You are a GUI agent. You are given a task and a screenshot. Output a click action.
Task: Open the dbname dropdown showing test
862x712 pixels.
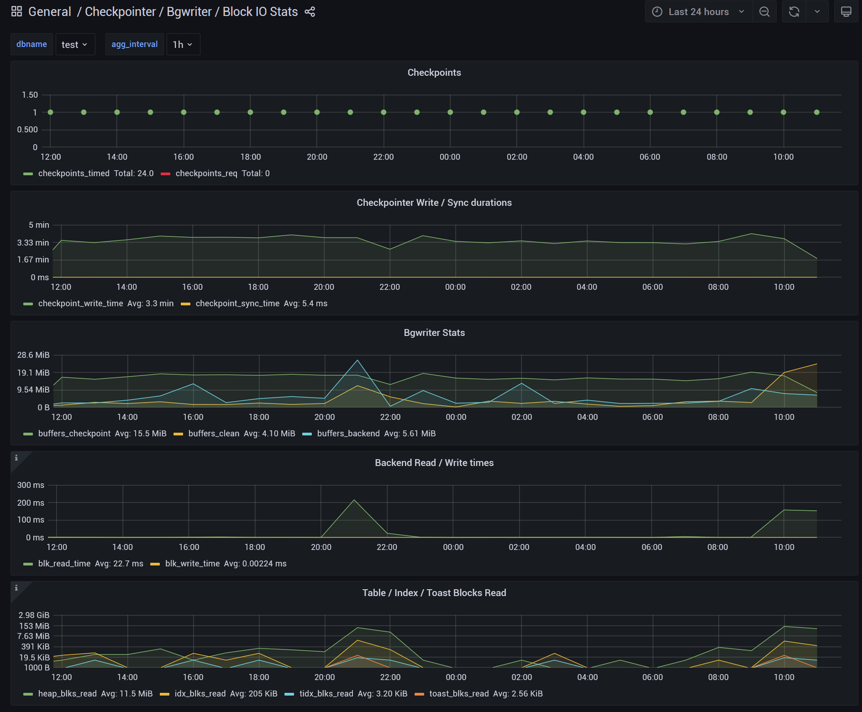pyautogui.click(x=75, y=45)
